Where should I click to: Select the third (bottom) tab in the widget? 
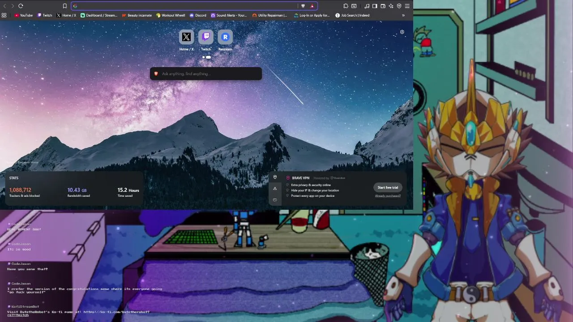[275, 199]
